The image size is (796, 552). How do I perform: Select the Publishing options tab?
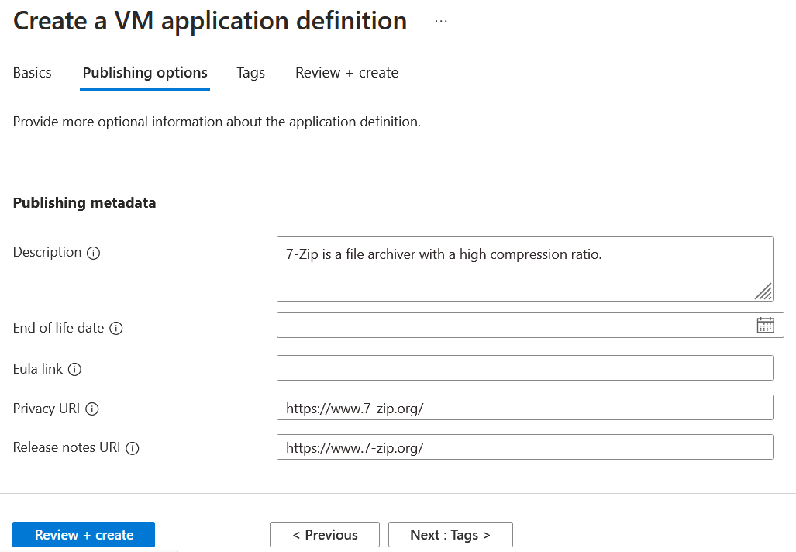[144, 72]
